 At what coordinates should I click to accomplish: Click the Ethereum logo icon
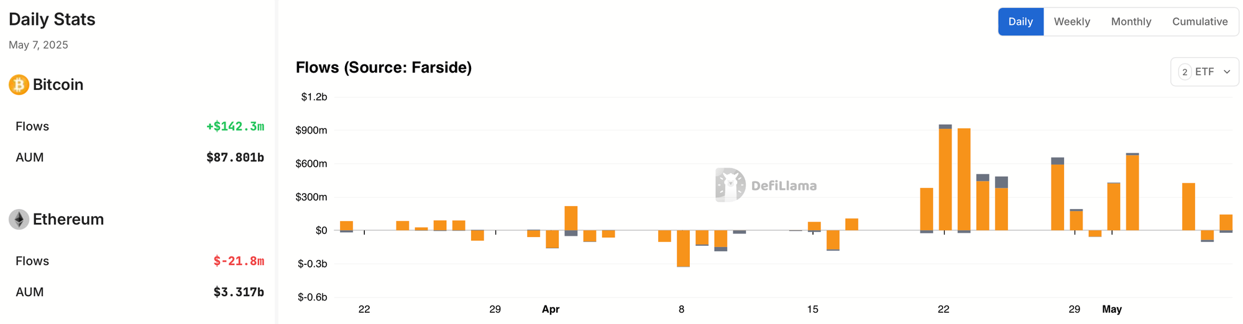coord(19,219)
